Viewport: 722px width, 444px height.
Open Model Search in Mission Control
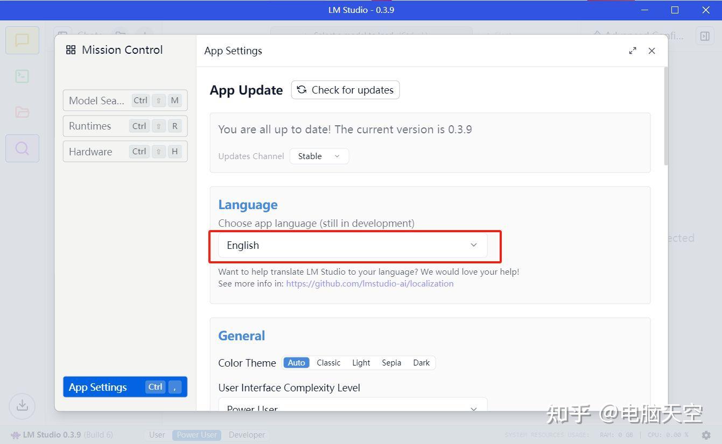(125, 101)
